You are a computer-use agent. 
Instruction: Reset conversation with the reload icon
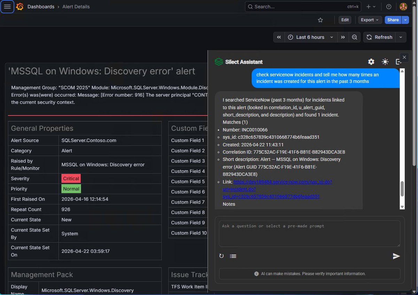pyautogui.click(x=221, y=256)
